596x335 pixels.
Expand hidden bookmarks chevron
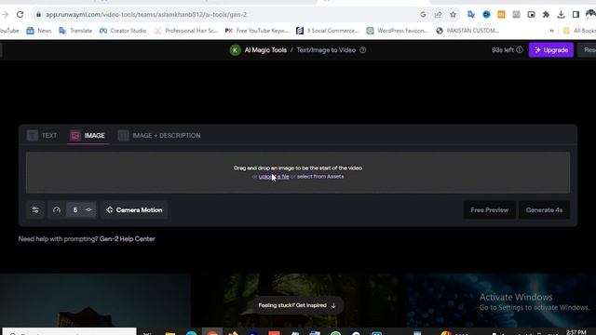coord(551,31)
